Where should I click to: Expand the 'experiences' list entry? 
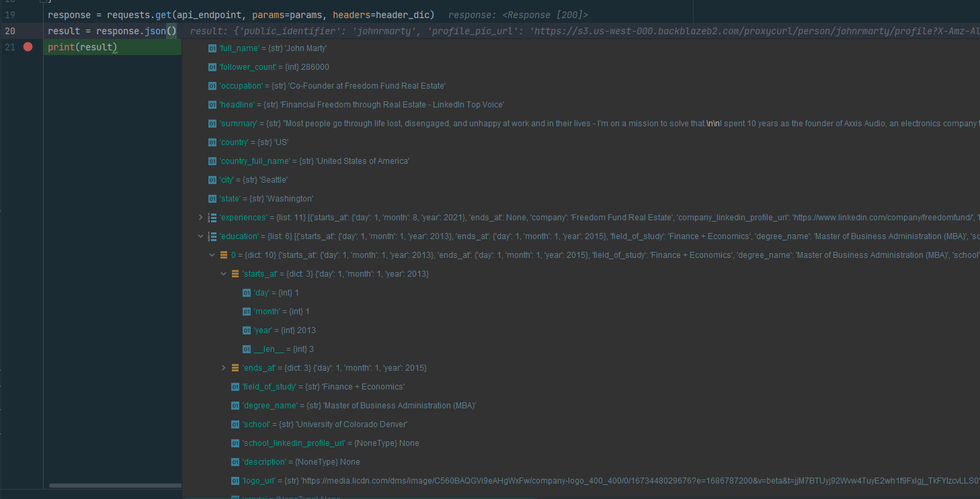coord(200,218)
